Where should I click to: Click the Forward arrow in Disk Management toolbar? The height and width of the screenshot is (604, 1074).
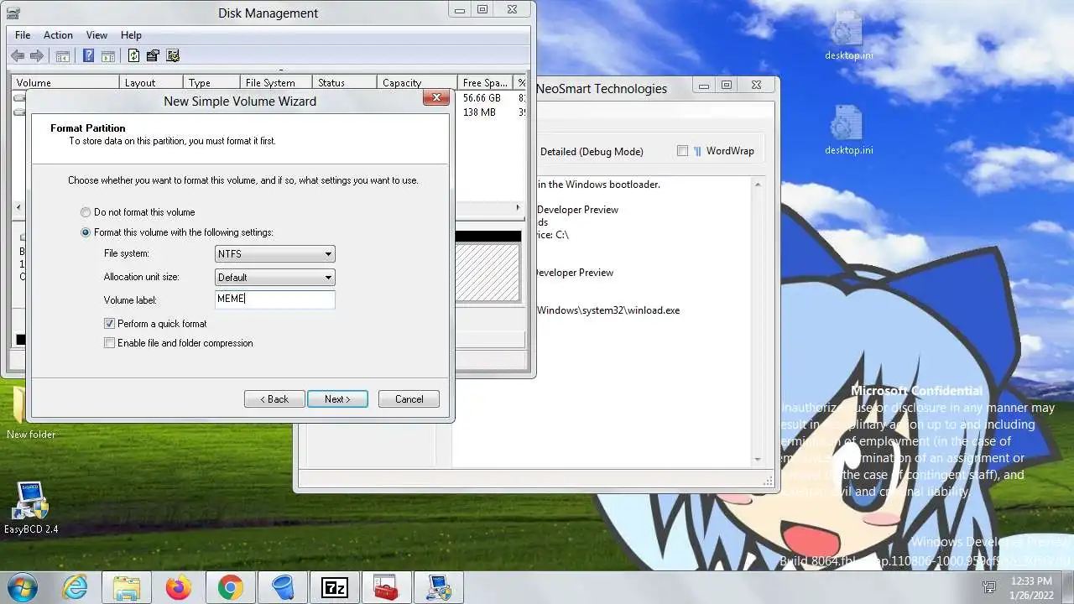click(37, 56)
